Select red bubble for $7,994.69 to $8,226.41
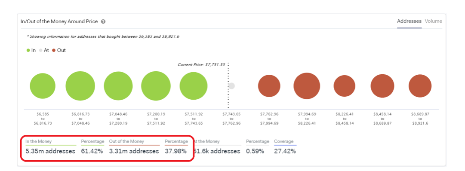This screenshot has height=171, width=465. (x=307, y=86)
